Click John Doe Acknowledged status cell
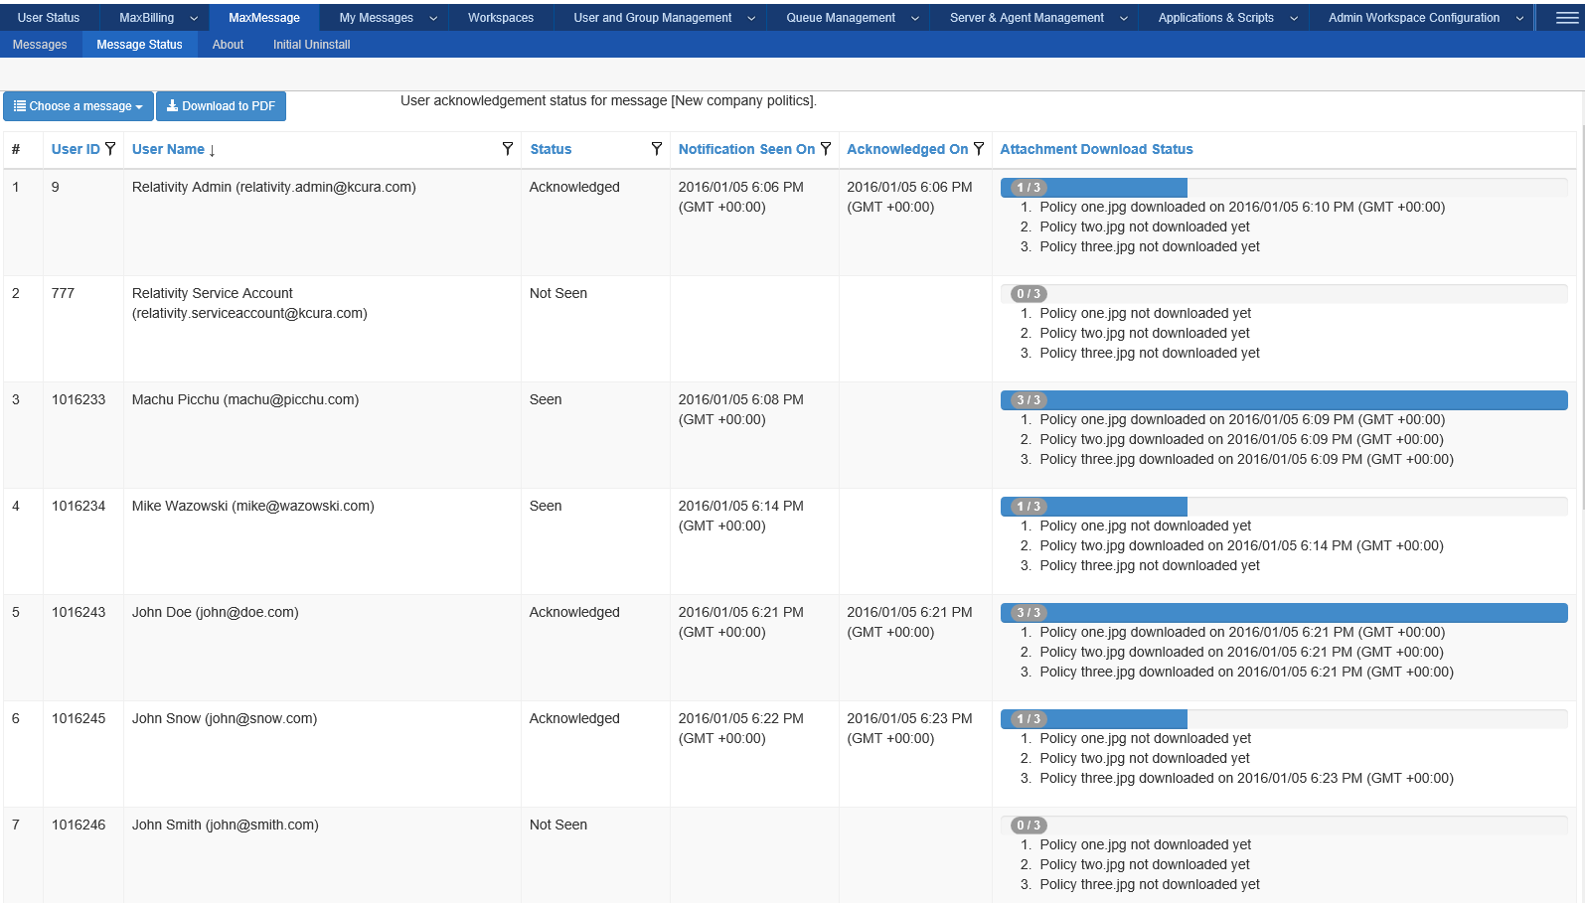This screenshot has width=1585, height=903. [595, 648]
